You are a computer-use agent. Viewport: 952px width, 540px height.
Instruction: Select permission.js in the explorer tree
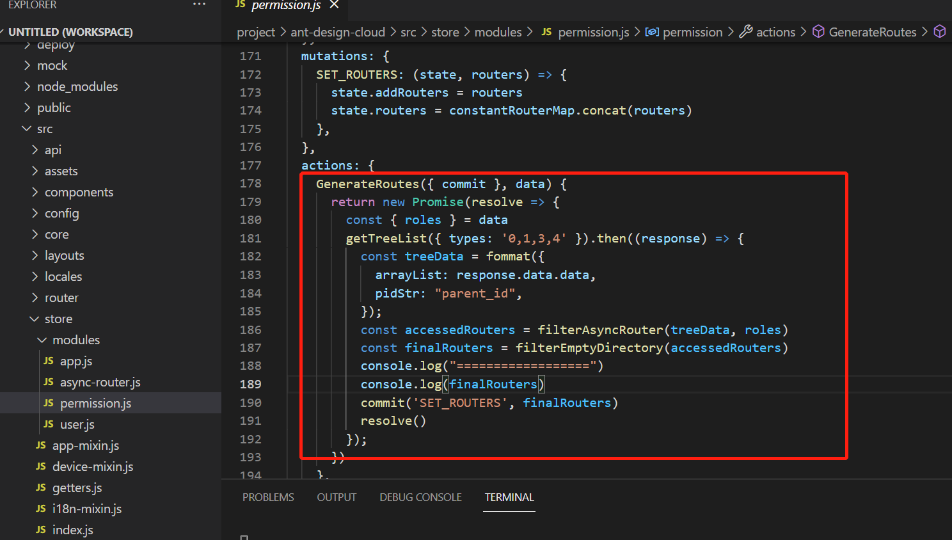click(x=96, y=403)
